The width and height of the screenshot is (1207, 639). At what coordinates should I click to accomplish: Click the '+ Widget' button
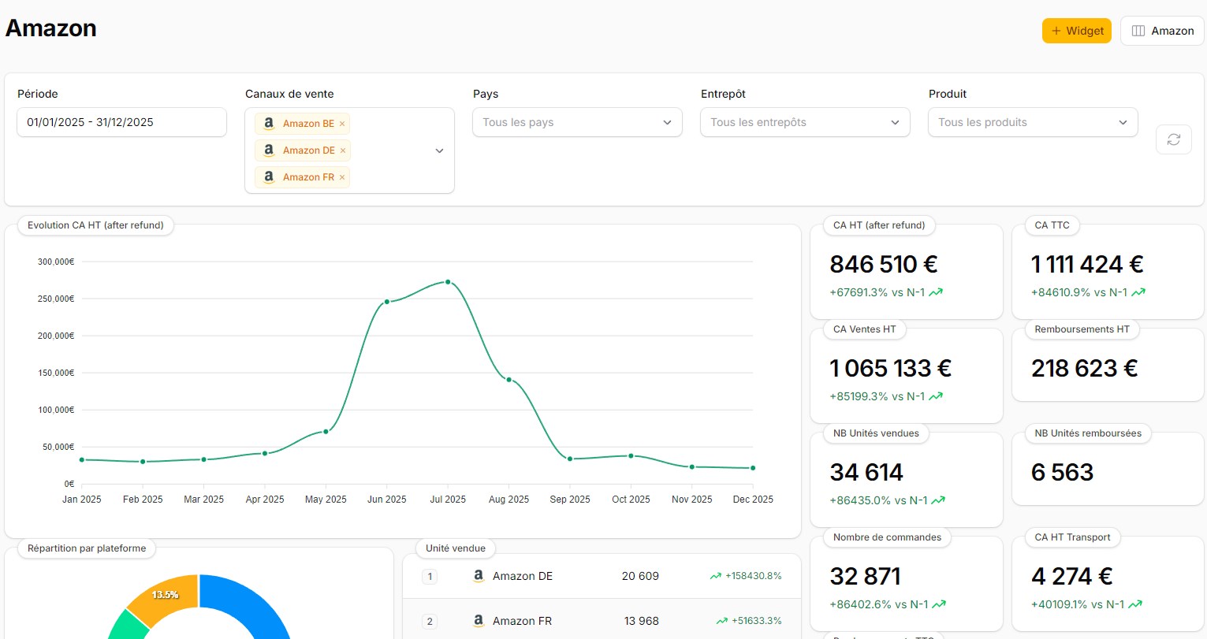click(x=1077, y=30)
